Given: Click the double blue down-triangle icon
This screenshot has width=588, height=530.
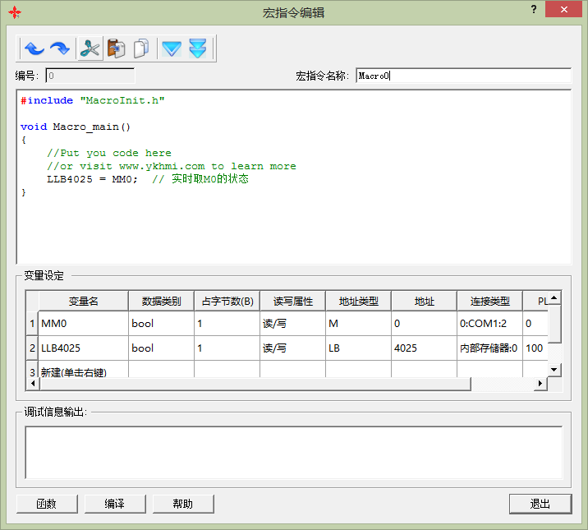Looking at the screenshot, I should pos(197,48).
